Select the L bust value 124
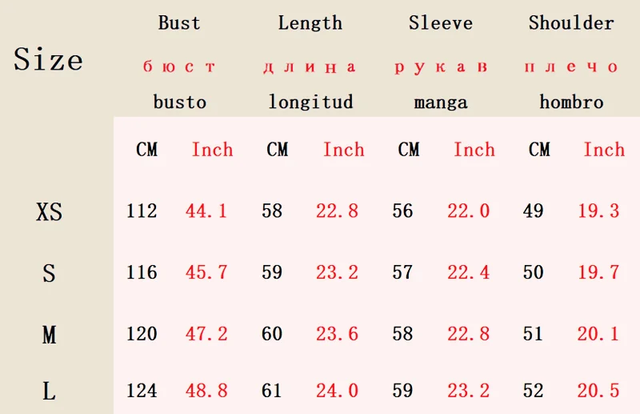Screen dimensions: 640x414 coord(142,390)
